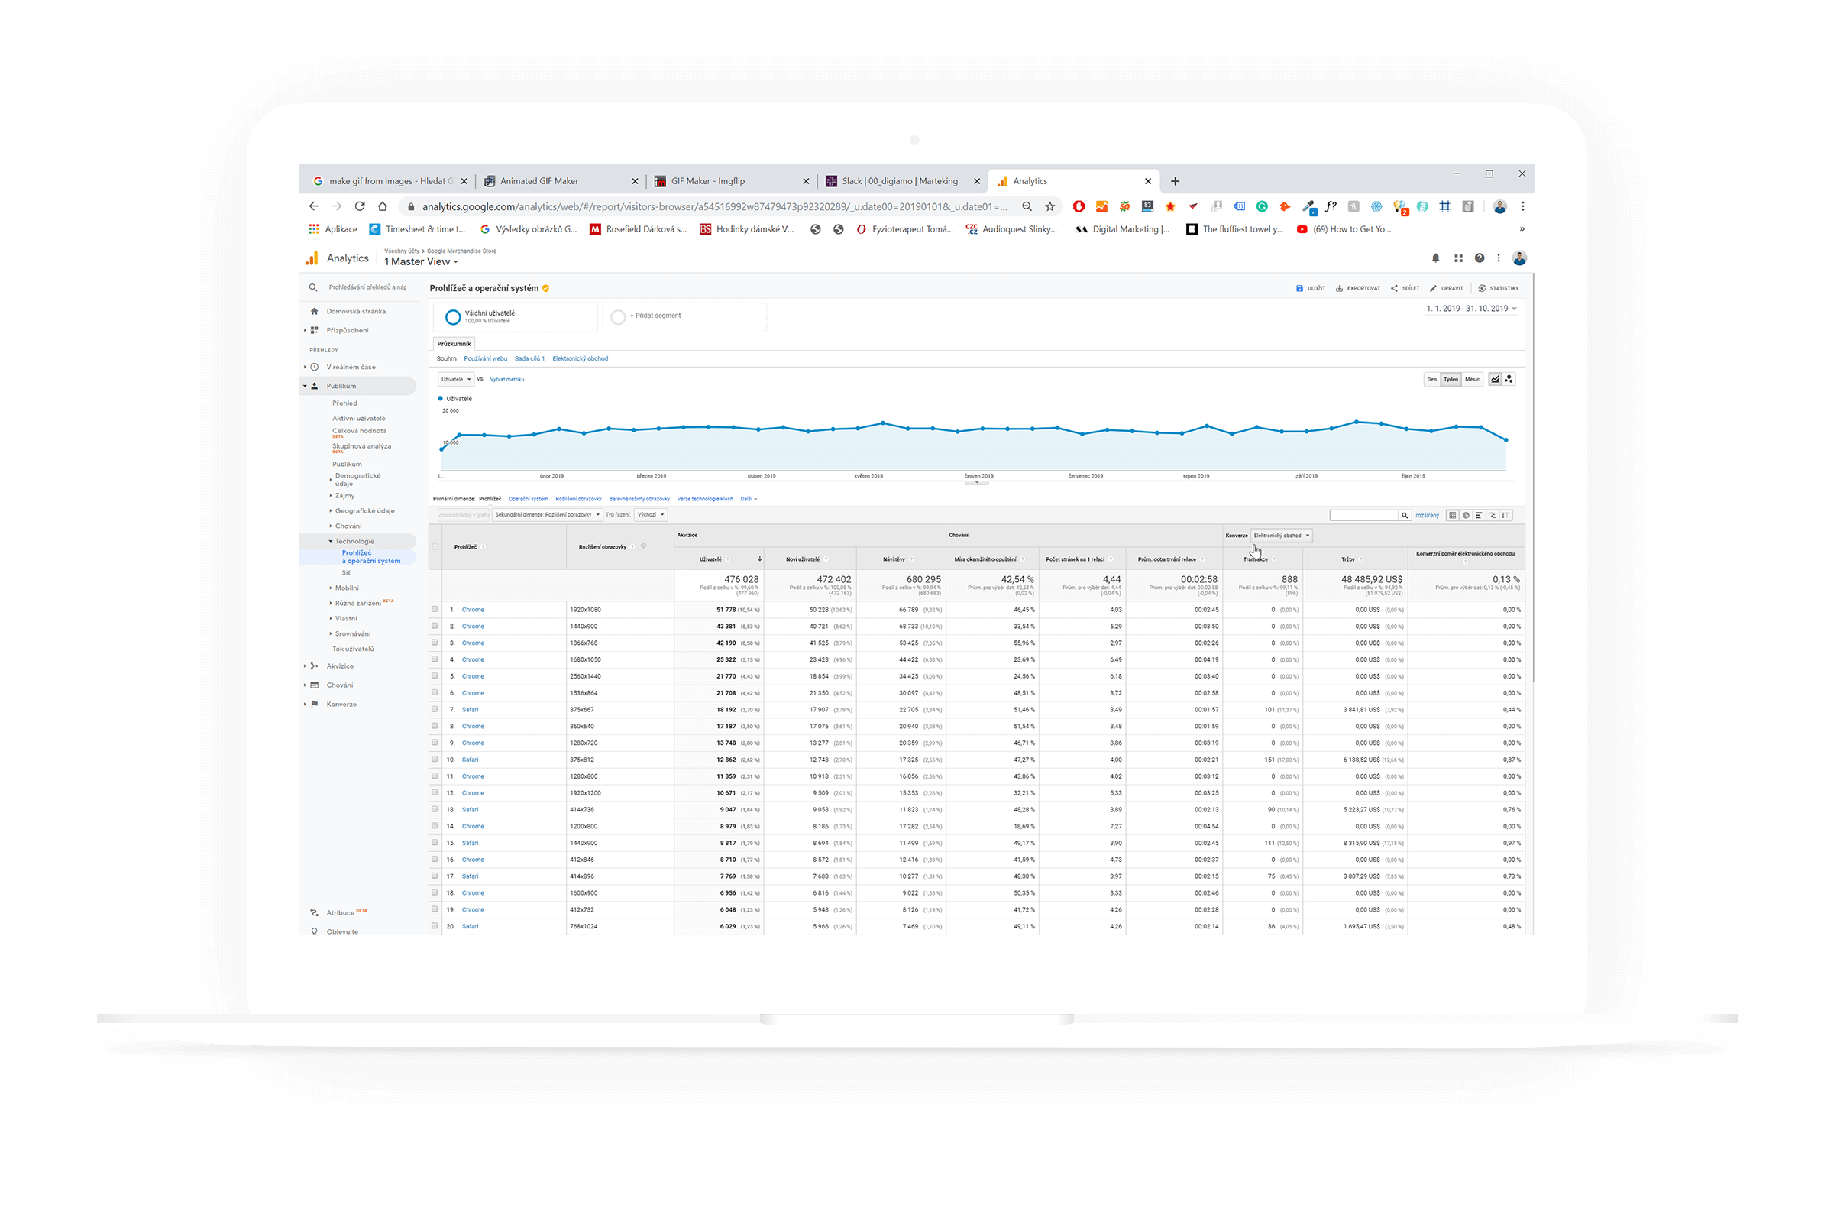1837x1218 pixels.
Task: Open the Chrome zoom magnifier icon
Action: (x=1027, y=206)
